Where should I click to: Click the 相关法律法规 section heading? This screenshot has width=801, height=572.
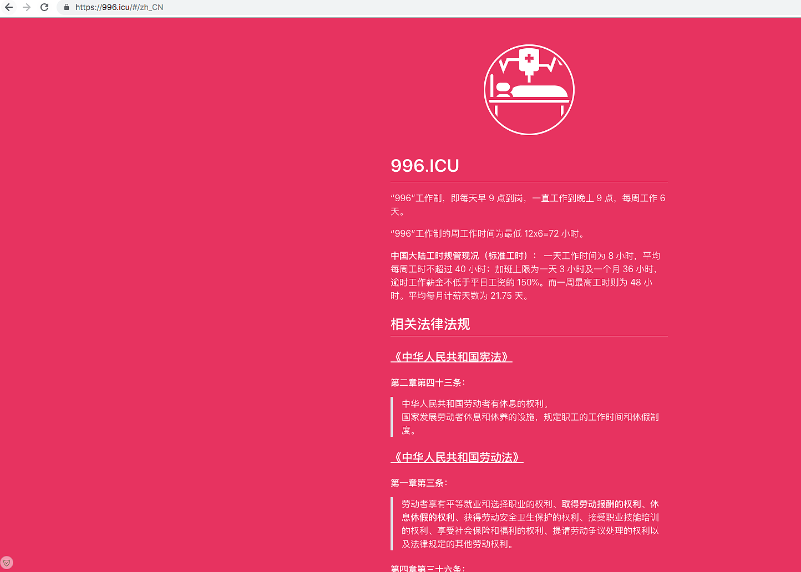click(x=430, y=324)
